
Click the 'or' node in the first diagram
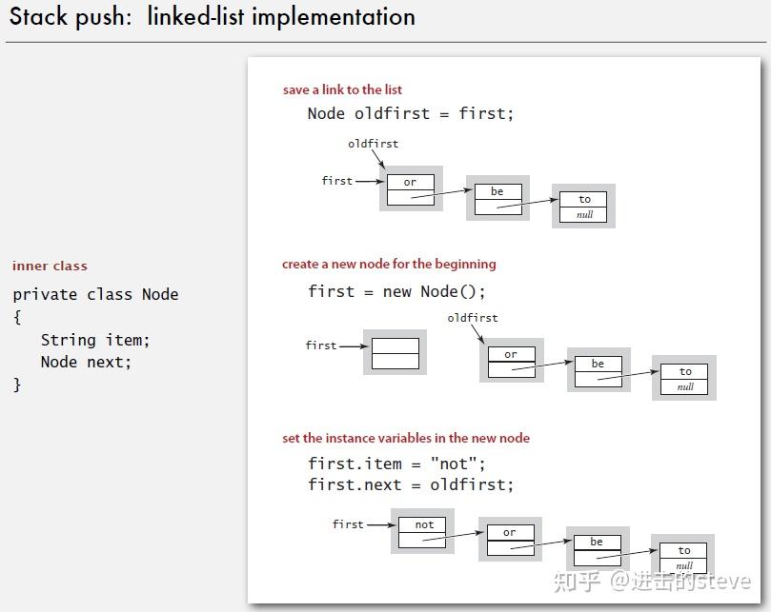pyautogui.click(x=411, y=188)
